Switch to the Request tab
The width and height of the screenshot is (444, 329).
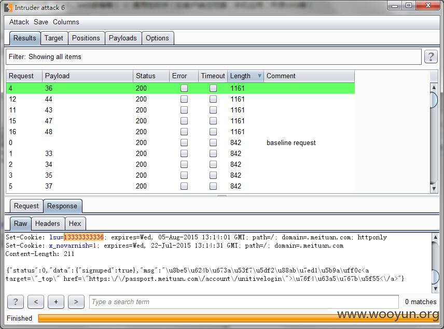click(x=26, y=206)
